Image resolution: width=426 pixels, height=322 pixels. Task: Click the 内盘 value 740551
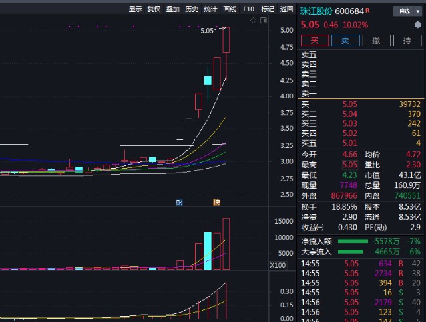point(407,196)
